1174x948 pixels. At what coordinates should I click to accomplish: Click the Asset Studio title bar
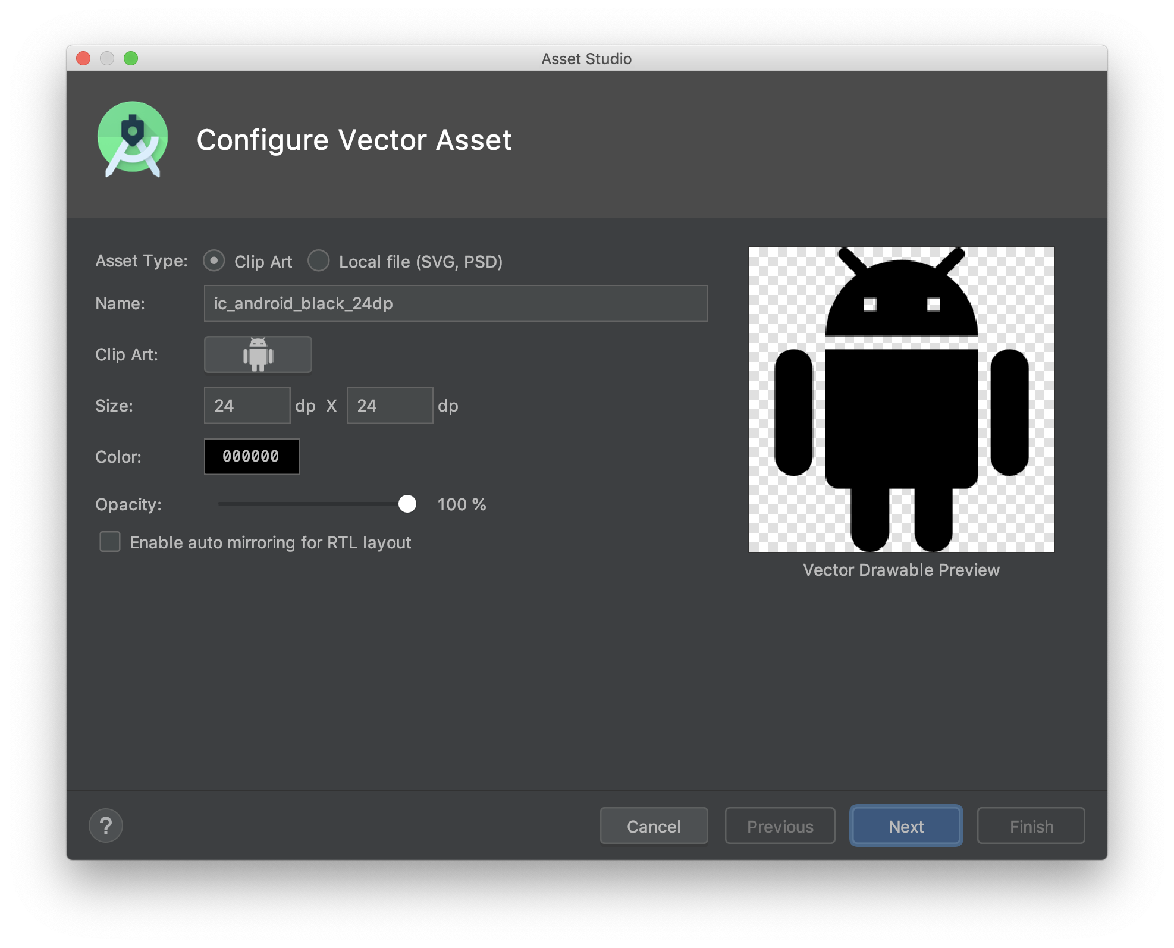tap(586, 58)
